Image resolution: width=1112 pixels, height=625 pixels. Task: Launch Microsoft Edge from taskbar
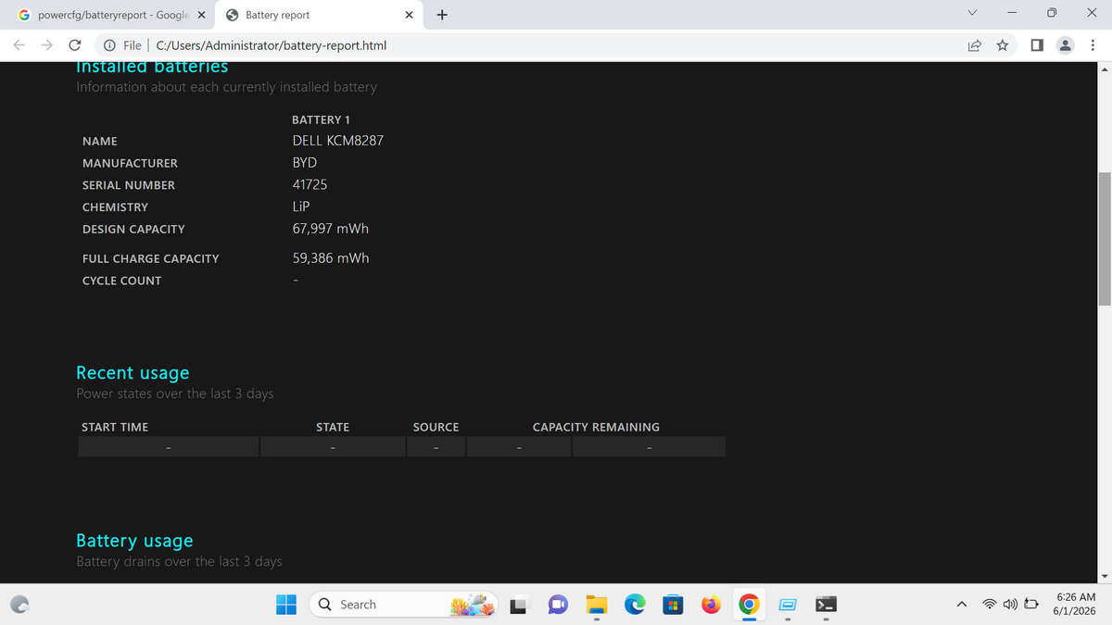pyautogui.click(x=635, y=605)
